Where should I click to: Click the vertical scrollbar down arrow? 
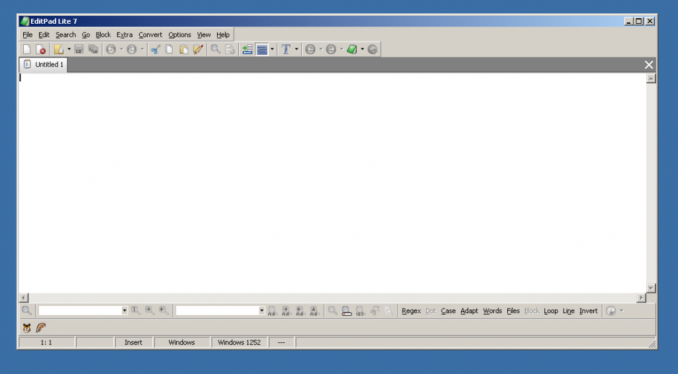pyautogui.click(x=652, y=287)
